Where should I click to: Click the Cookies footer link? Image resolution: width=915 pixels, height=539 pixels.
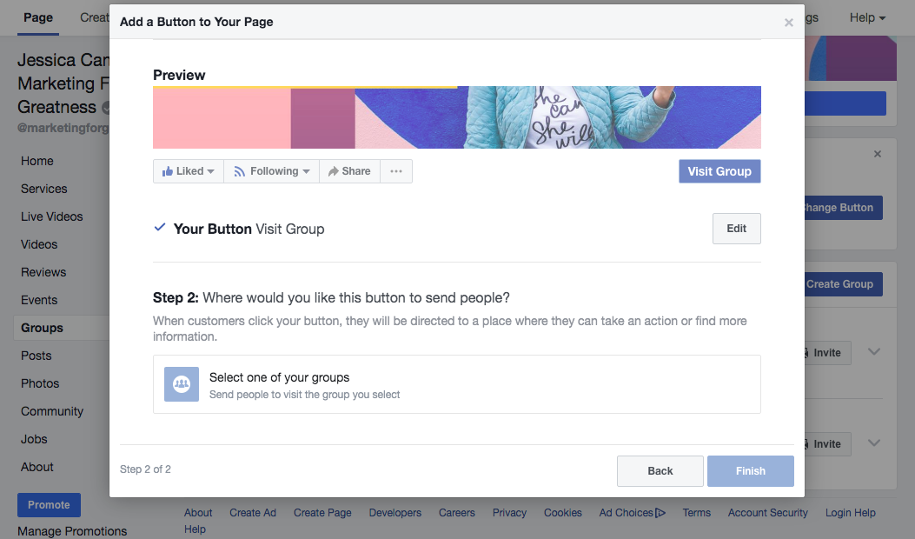tap(563, 513)
